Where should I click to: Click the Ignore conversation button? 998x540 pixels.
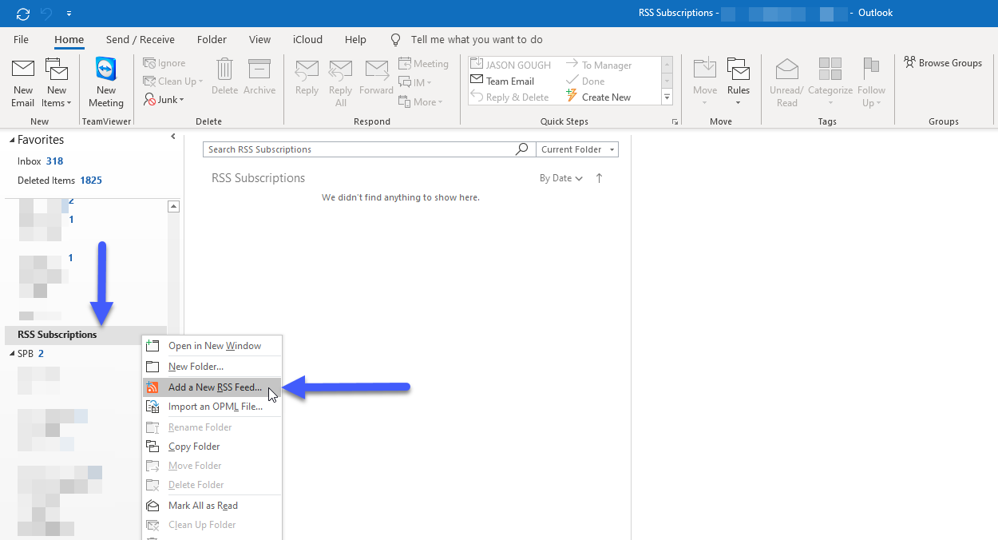(164, 63)
